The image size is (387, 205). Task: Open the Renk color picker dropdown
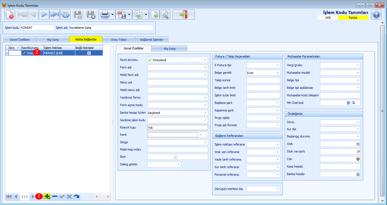pos(201,135)
